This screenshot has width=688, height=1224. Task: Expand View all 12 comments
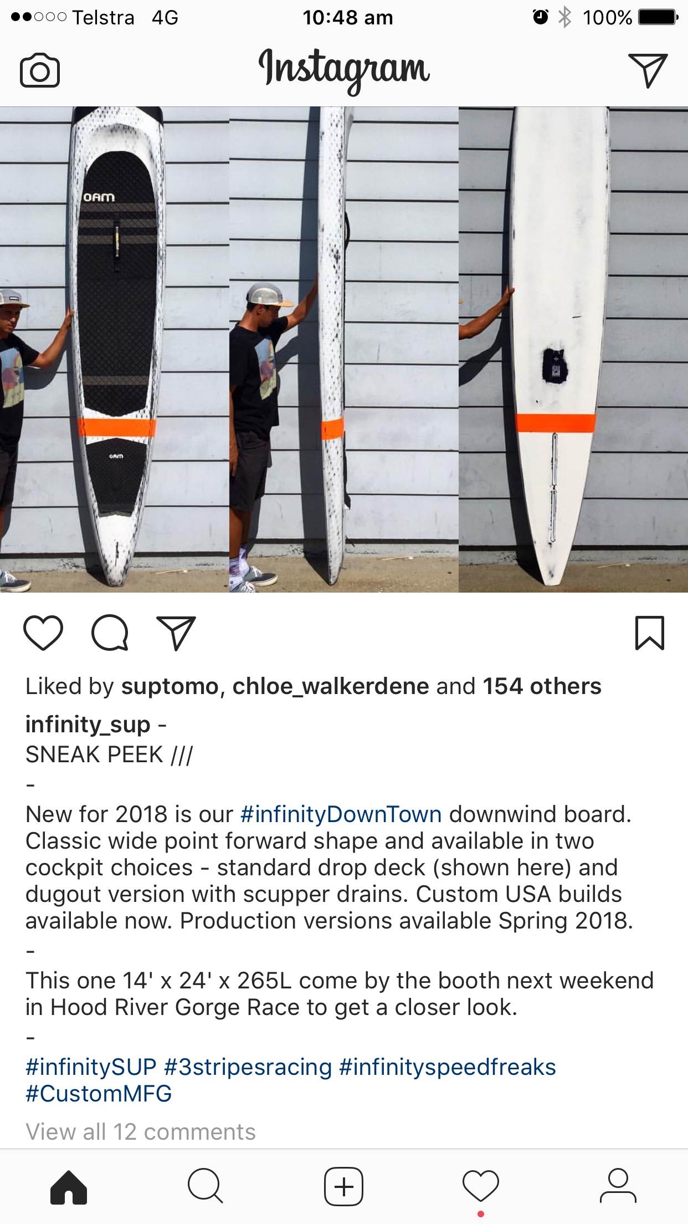141,1131
